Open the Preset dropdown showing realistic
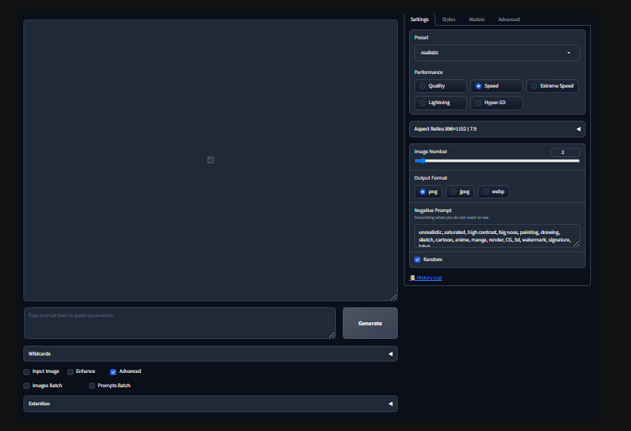This screenshot has width=631, height=431. (497, 53)
